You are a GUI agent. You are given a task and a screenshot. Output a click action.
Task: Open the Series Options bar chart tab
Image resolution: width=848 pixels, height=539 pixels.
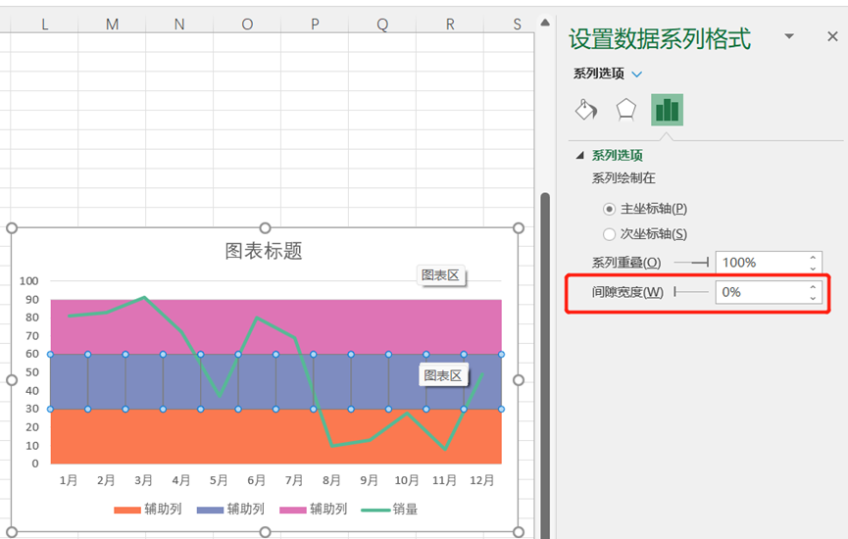(x=667, y=110)
